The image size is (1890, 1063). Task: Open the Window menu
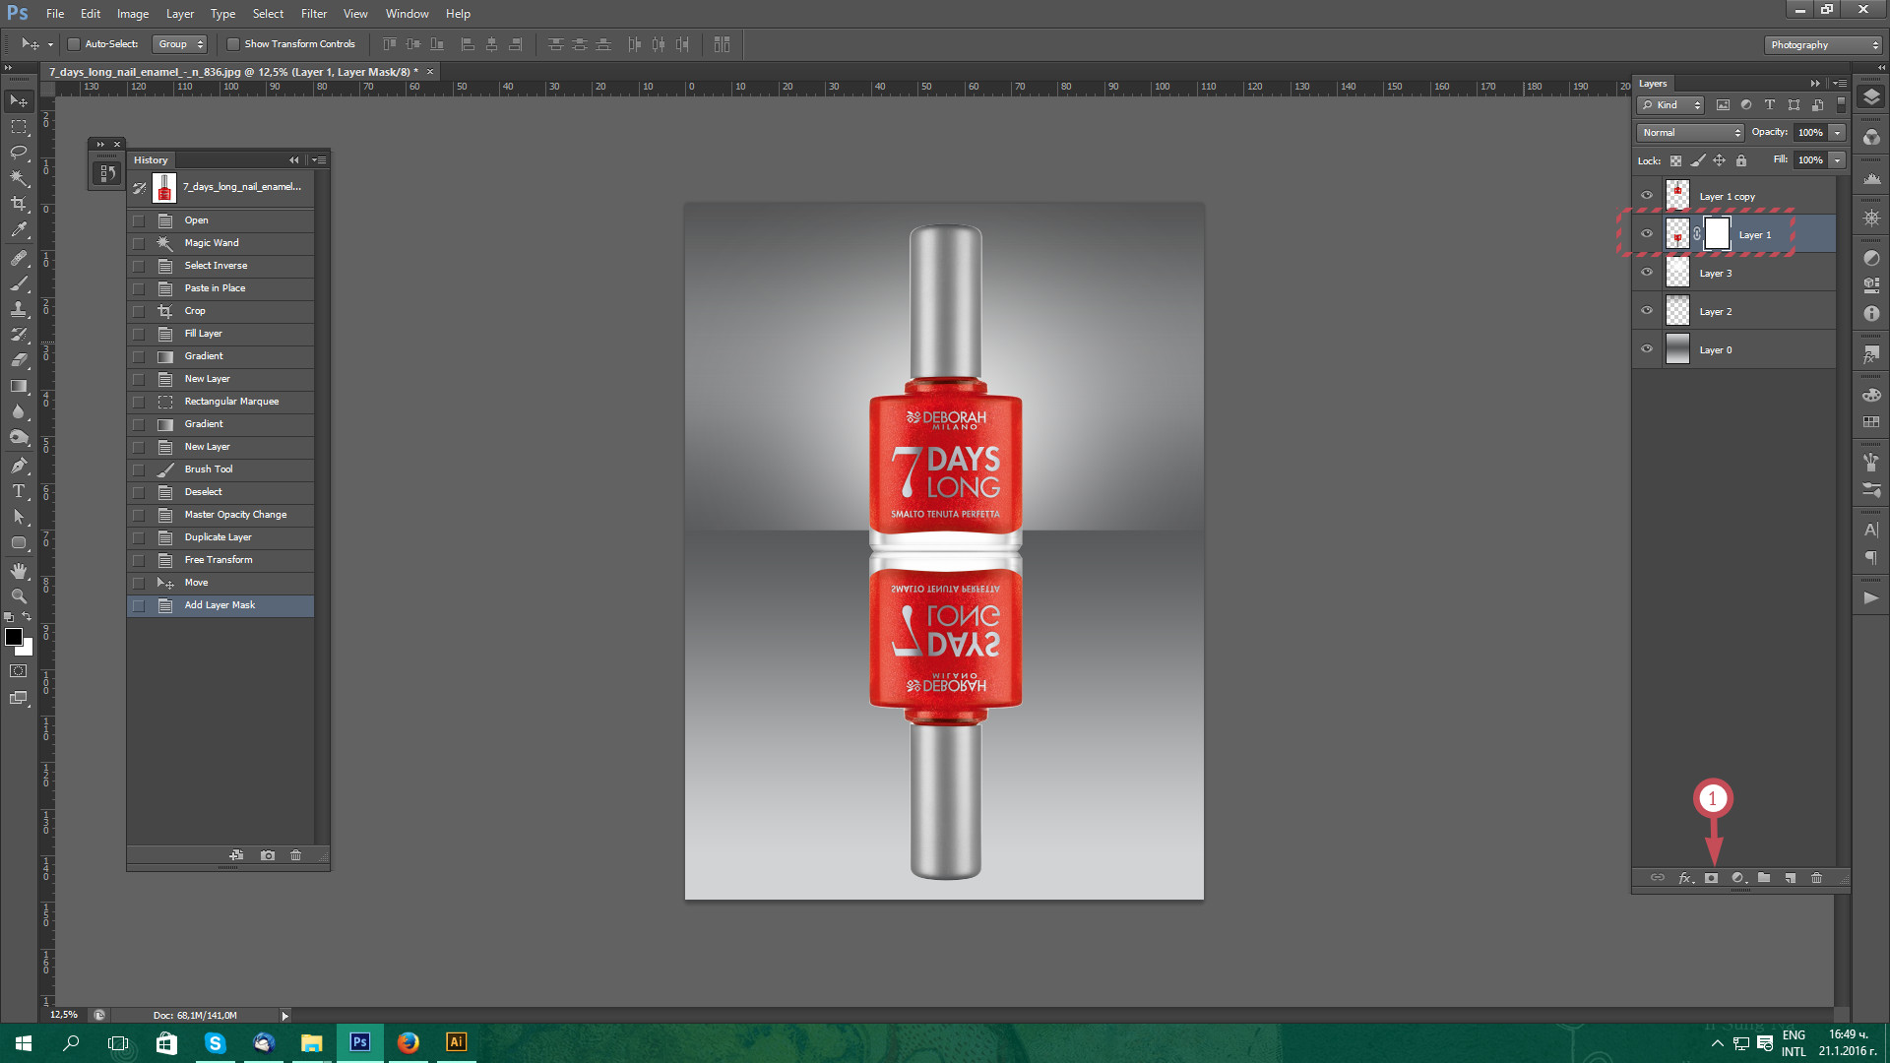tap(408, 14)
